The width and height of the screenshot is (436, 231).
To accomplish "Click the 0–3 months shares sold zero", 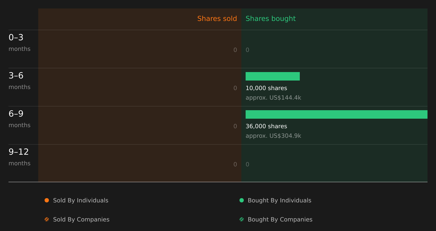I will point(235,50).
